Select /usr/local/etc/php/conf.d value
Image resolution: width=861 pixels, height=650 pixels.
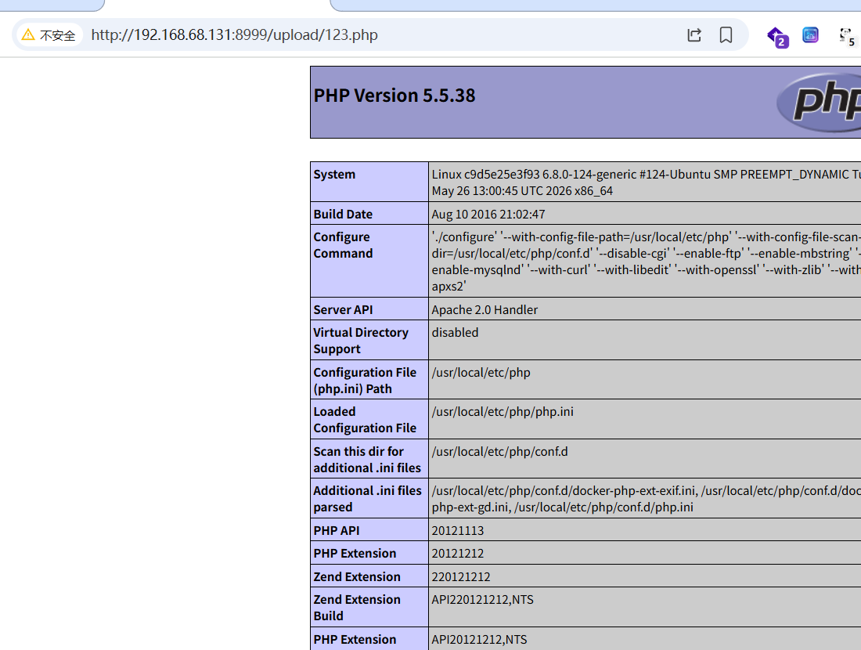pos(499,451)
